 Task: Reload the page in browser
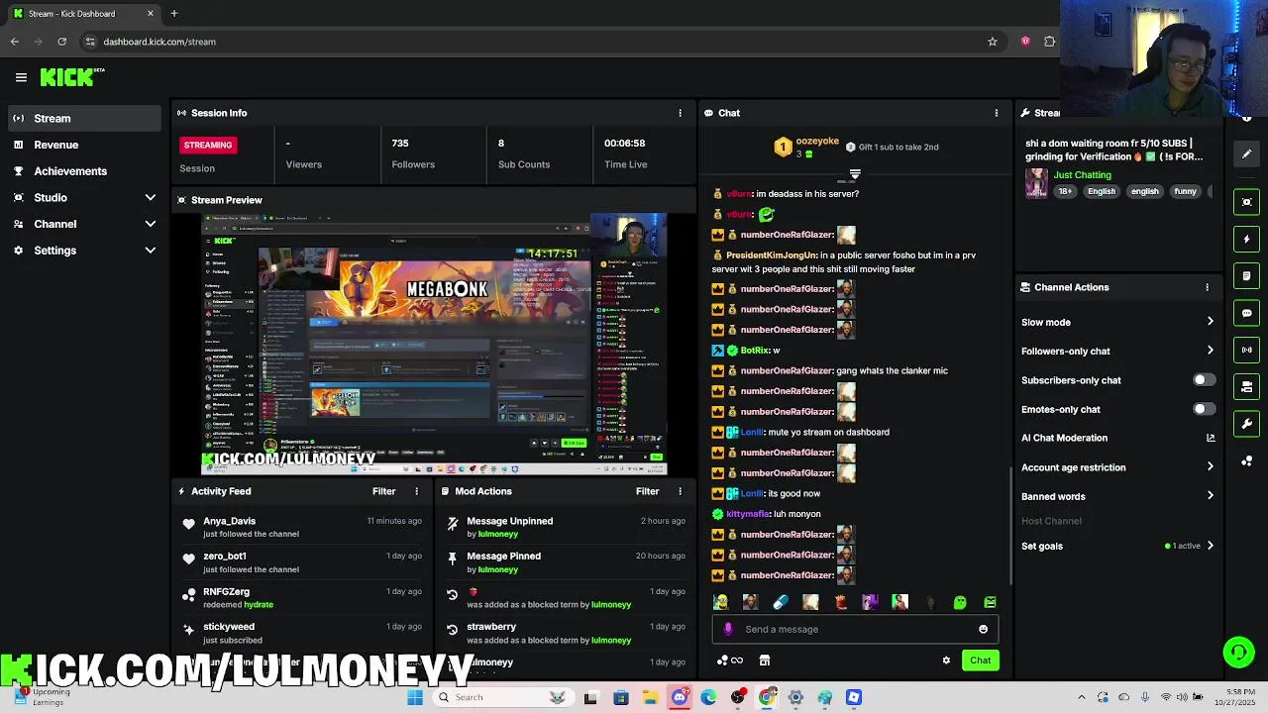tap(61, 42)
